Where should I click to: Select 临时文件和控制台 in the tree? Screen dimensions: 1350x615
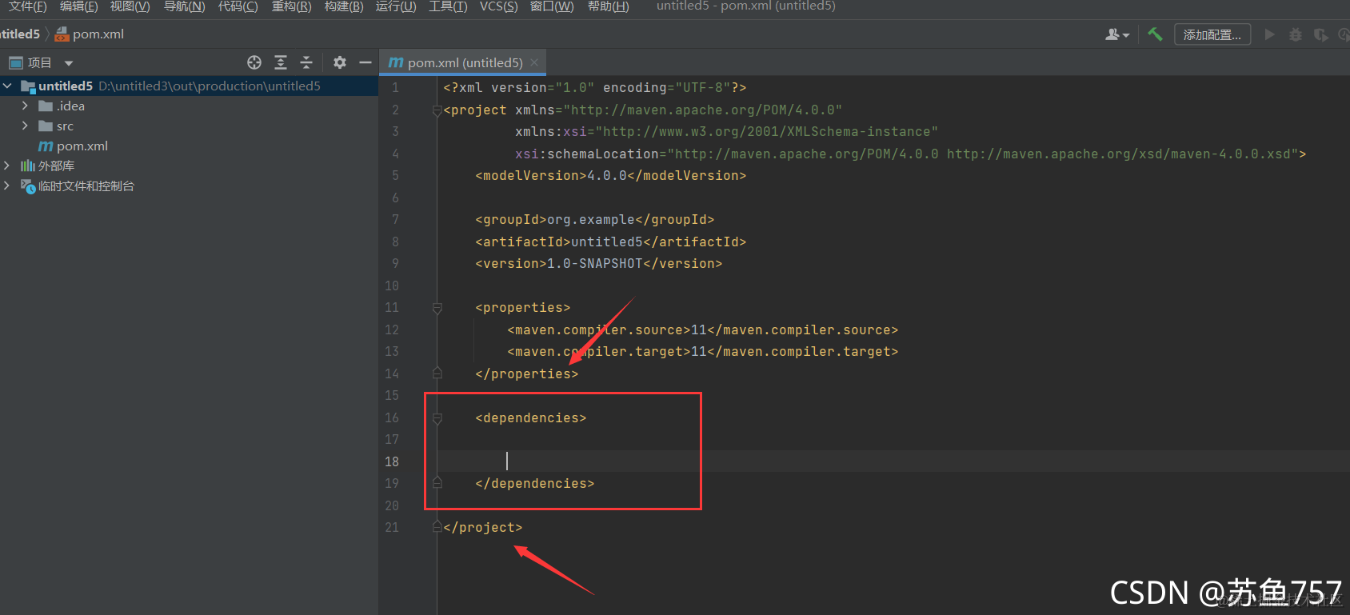coord(86,186)
